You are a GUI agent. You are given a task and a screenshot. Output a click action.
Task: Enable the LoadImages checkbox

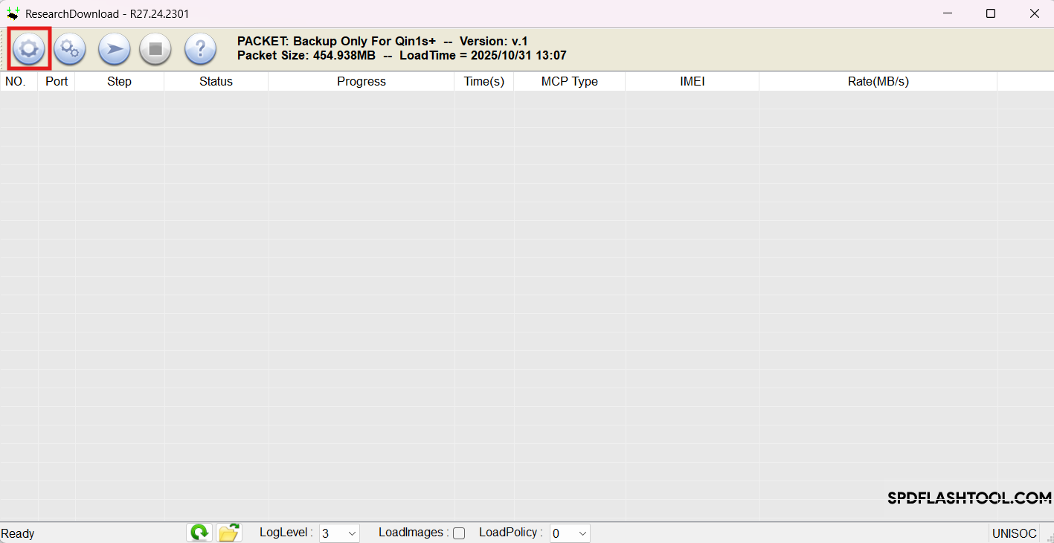[x=459, y=533]
